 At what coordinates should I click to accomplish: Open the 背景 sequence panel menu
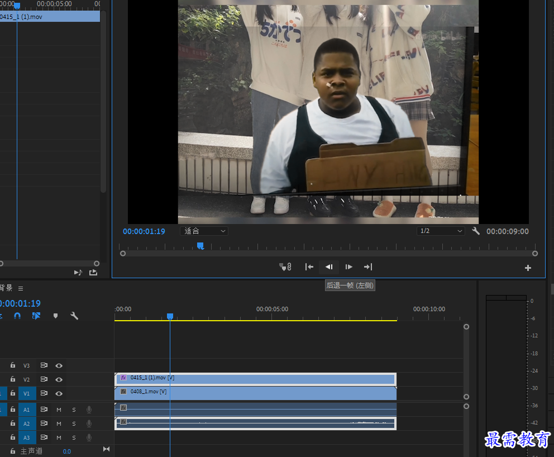[21, 288]
